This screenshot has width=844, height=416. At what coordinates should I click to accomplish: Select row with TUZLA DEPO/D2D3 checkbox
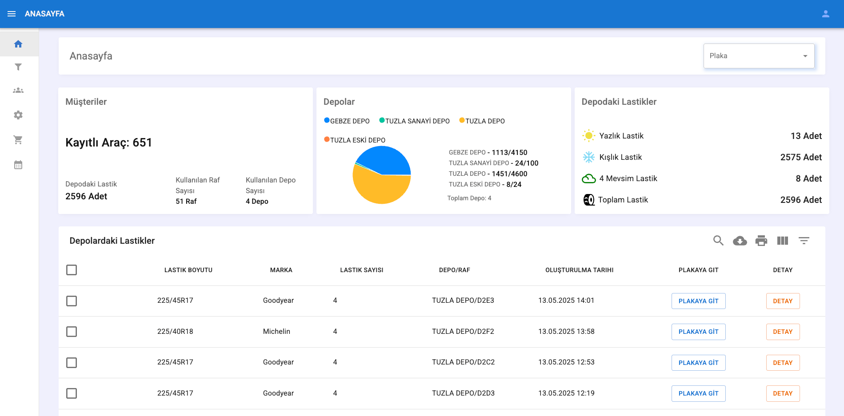click(72, 393)
